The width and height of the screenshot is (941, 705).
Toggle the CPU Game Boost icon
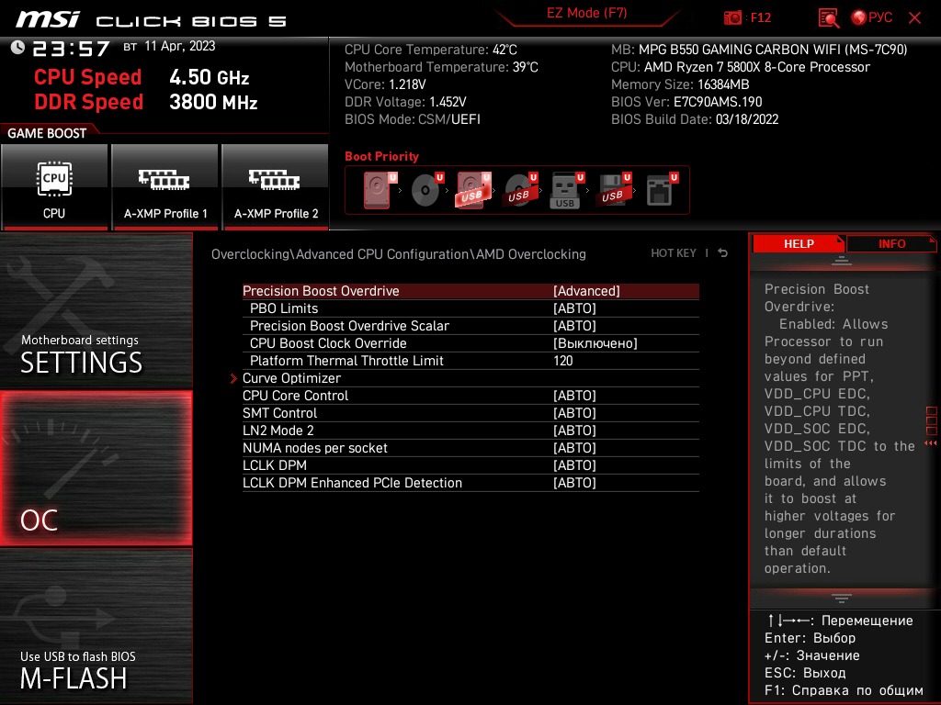[54, 187]
